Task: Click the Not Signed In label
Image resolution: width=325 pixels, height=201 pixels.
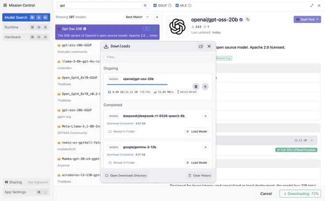Action: coord(38,182)
